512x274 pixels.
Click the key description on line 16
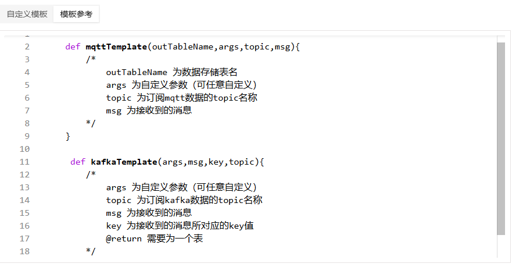tap(180, 226)
